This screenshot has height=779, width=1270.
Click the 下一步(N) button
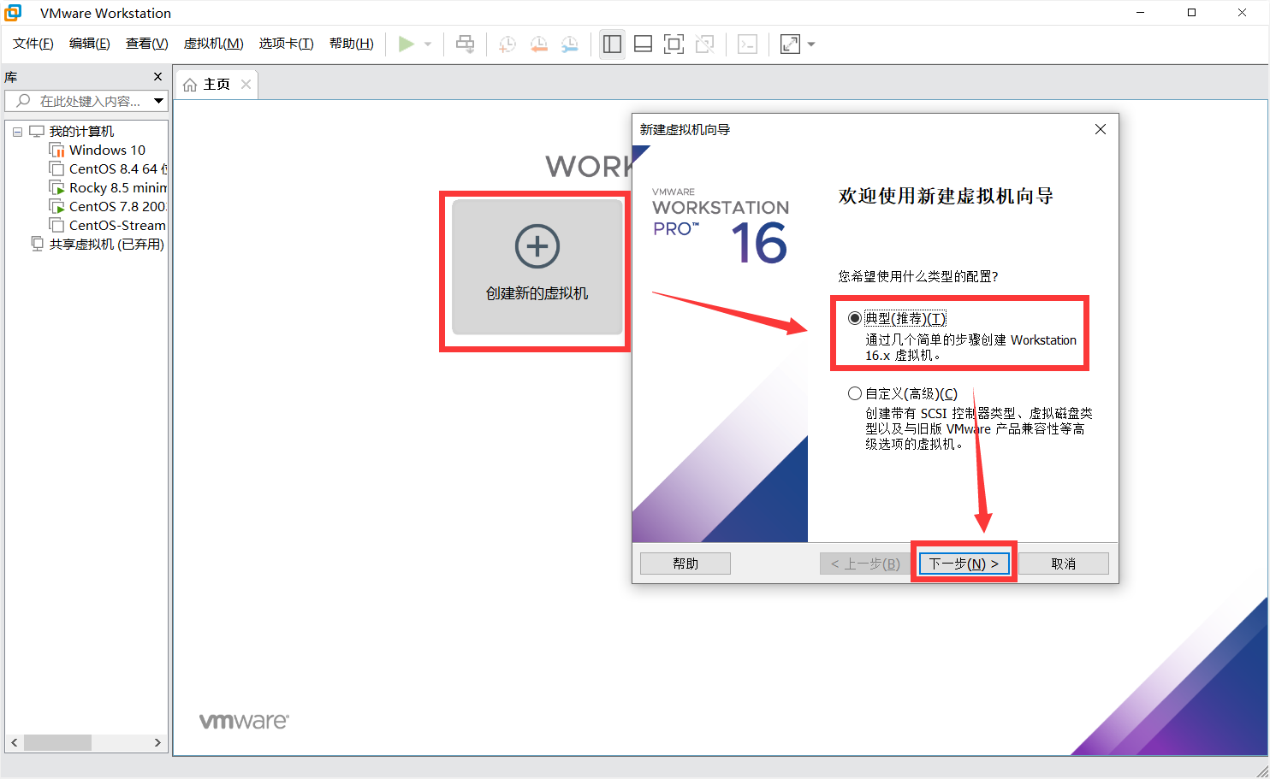click(x=964, y=564)
